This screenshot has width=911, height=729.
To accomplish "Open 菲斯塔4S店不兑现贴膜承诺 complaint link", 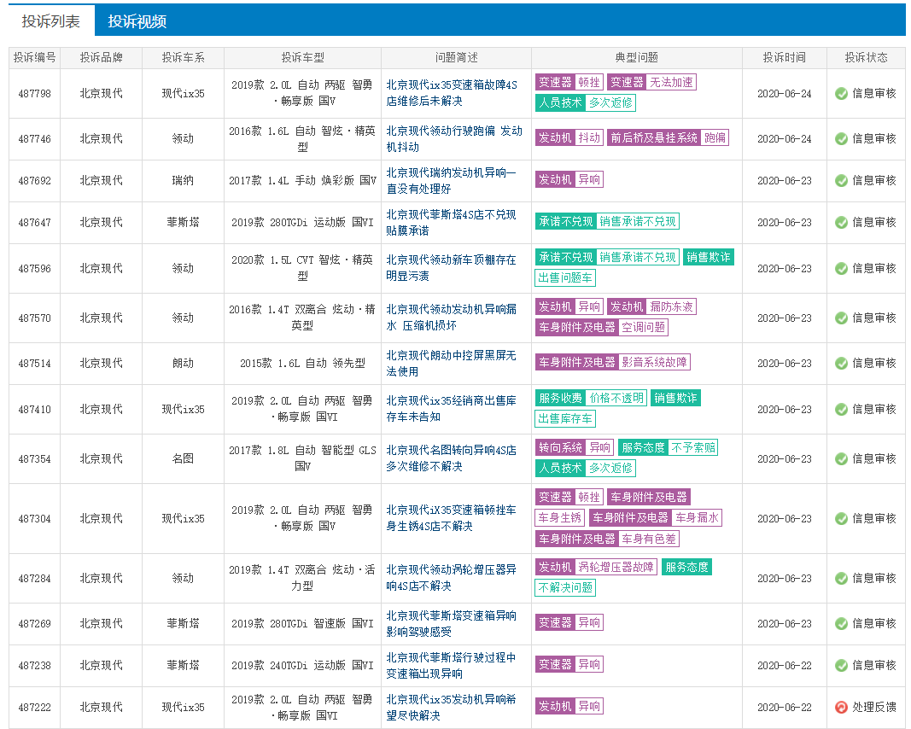I will (451, 223).
